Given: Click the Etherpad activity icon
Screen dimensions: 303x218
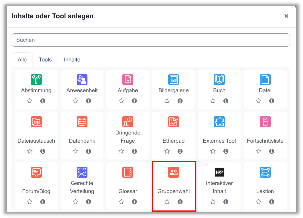Looking at the screenshot, I should click(x=173, y=122).
